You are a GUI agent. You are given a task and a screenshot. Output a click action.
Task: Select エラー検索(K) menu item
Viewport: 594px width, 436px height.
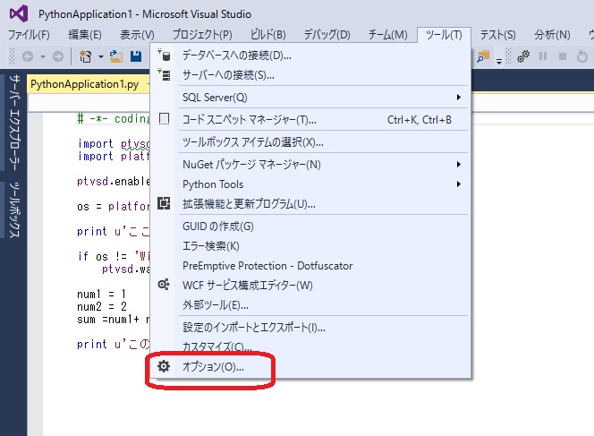point(310,246)
